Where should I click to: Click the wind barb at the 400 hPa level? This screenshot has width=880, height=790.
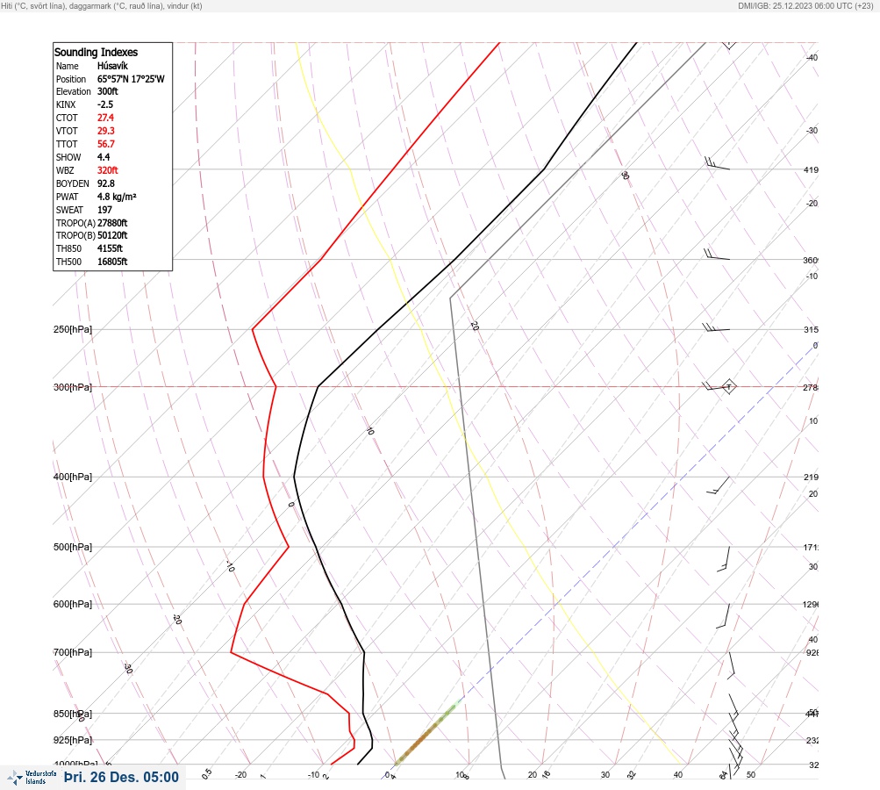[x=718, y=485]
